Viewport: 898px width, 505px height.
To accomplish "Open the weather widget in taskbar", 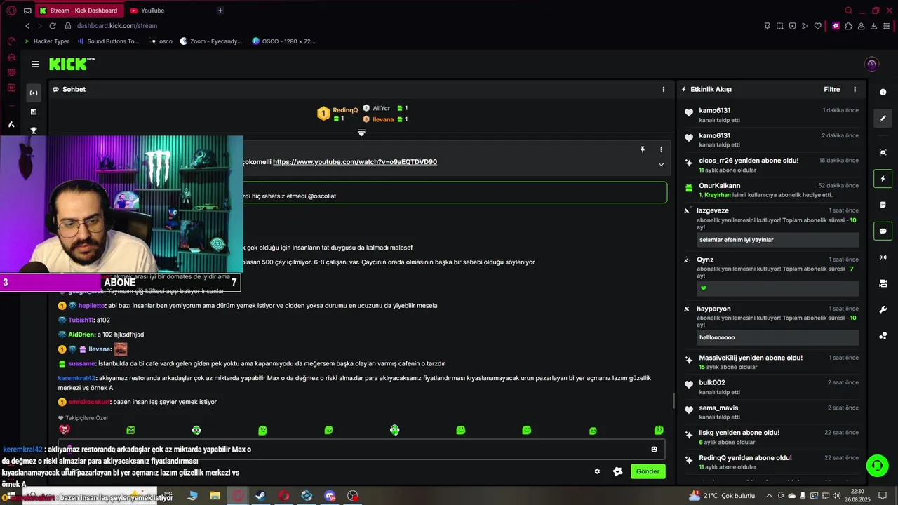I will tap(722, 496).
